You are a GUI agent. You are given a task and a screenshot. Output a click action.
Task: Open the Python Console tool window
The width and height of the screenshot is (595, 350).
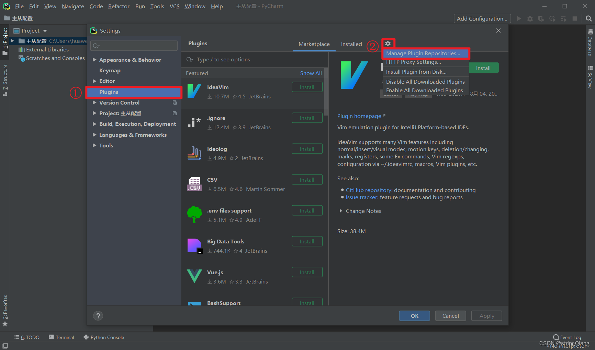pyautogui.click(x=104, y=337)
